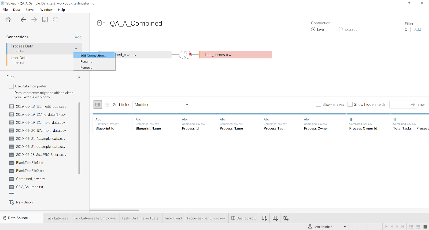
Task: Select Combined_csv.csv in Files list
Action: (x=30, y=179)
